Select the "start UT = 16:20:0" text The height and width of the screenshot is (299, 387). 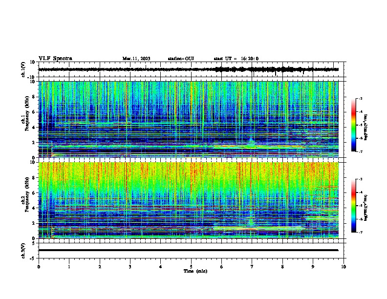tap(236, 59)
